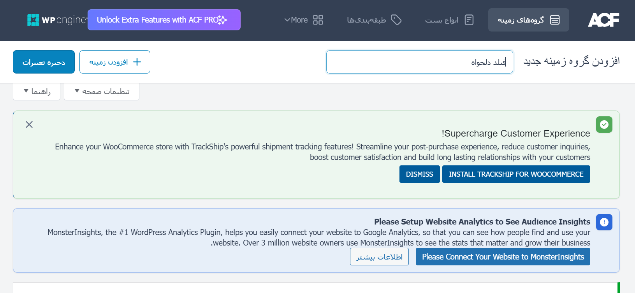The width and height of the screenshot is (635, 293).
Task: Click the WP Engine logo
Action: point(57,20)
